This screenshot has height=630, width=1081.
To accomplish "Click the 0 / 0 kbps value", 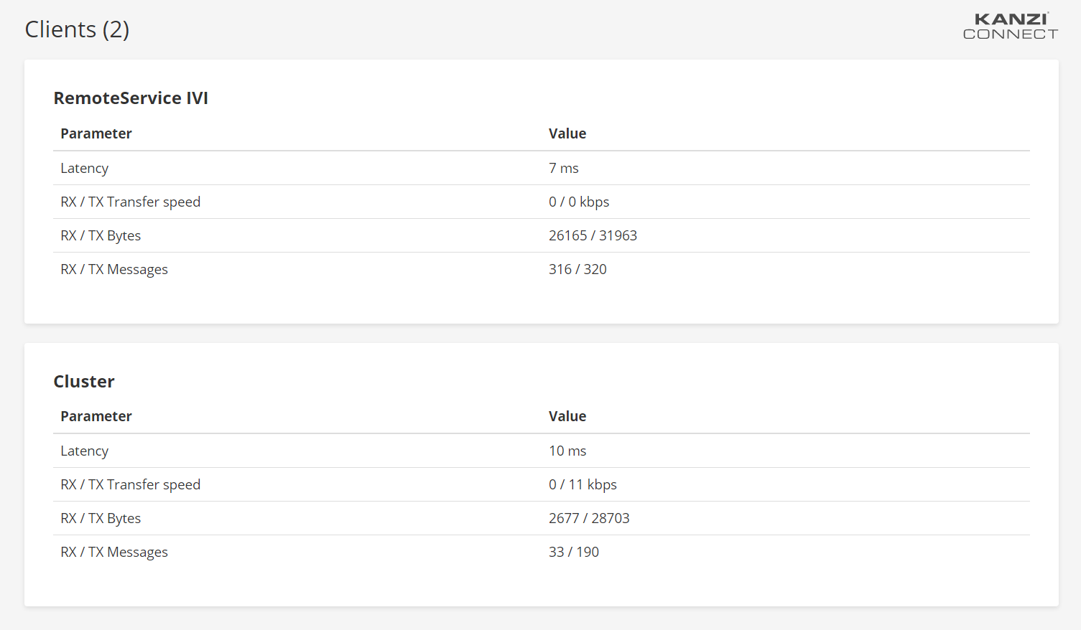I will (579, 202).
